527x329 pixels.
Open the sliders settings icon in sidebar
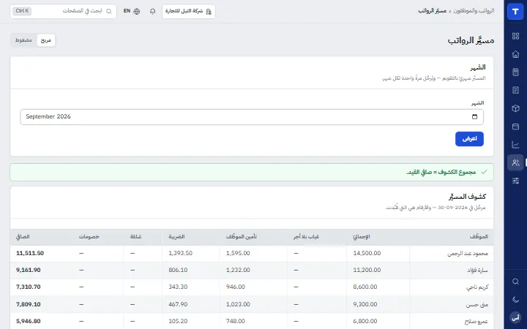coord(515,181)
